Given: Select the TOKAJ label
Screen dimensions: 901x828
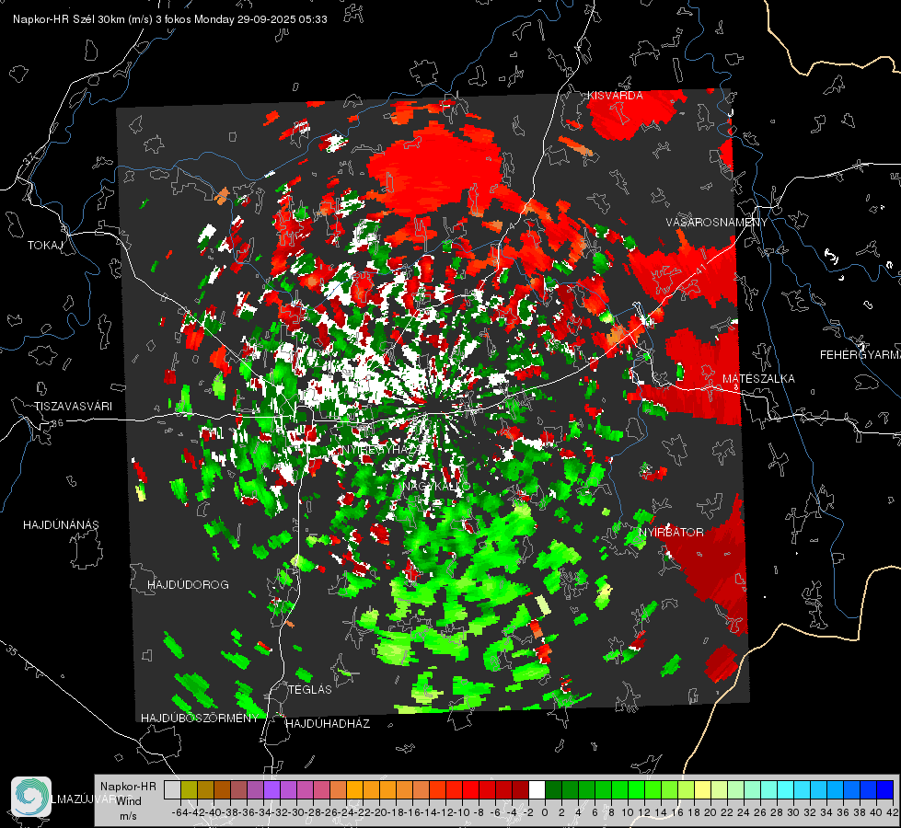Looking at the screenshot, I should click(x=45, y=246).
